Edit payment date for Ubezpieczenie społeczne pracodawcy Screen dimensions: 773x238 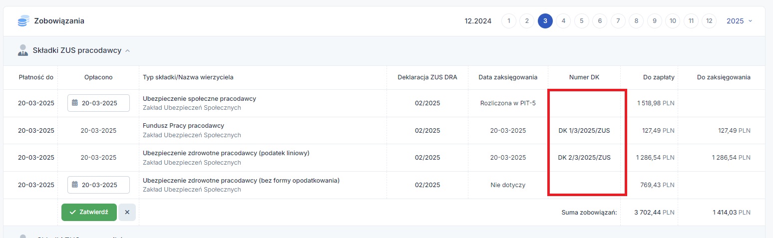[x=98, y=103]
